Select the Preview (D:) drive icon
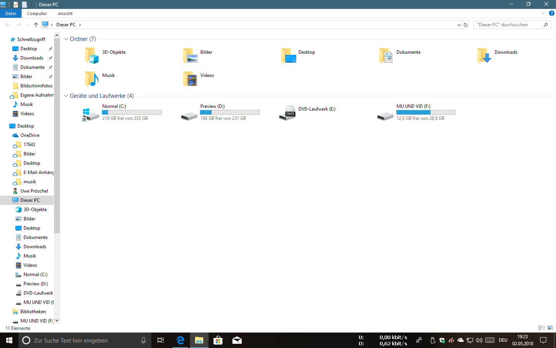 pos(189,116)
